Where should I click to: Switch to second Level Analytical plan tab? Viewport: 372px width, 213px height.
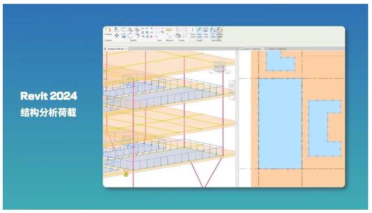(x=277, y=49)
